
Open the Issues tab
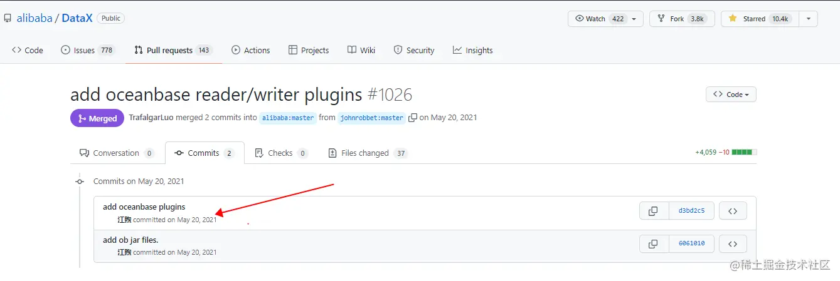pos(88,50)
